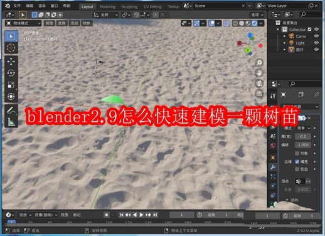Select the Select Box tool
325x236 pixels.
pos(11,36)
